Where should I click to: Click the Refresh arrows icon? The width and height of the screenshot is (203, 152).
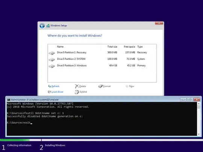click(x=49, y=86)
